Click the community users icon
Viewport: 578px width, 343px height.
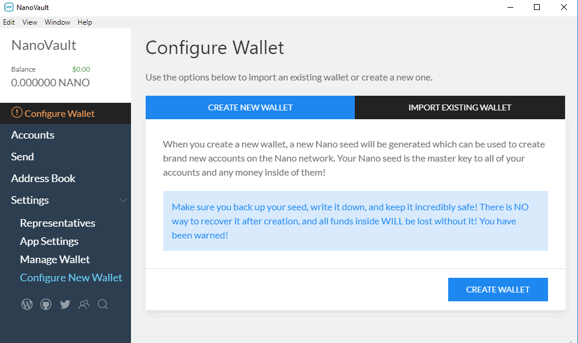84,304
